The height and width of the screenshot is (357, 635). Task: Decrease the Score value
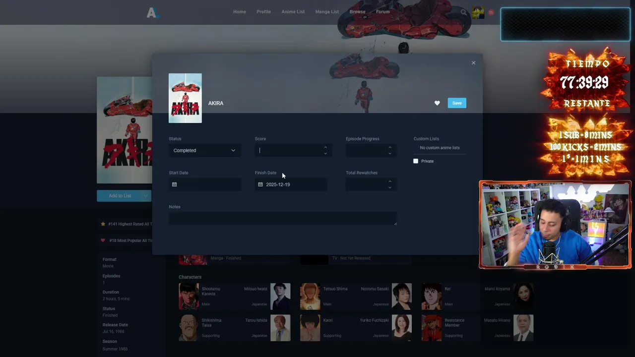[325, 153]
